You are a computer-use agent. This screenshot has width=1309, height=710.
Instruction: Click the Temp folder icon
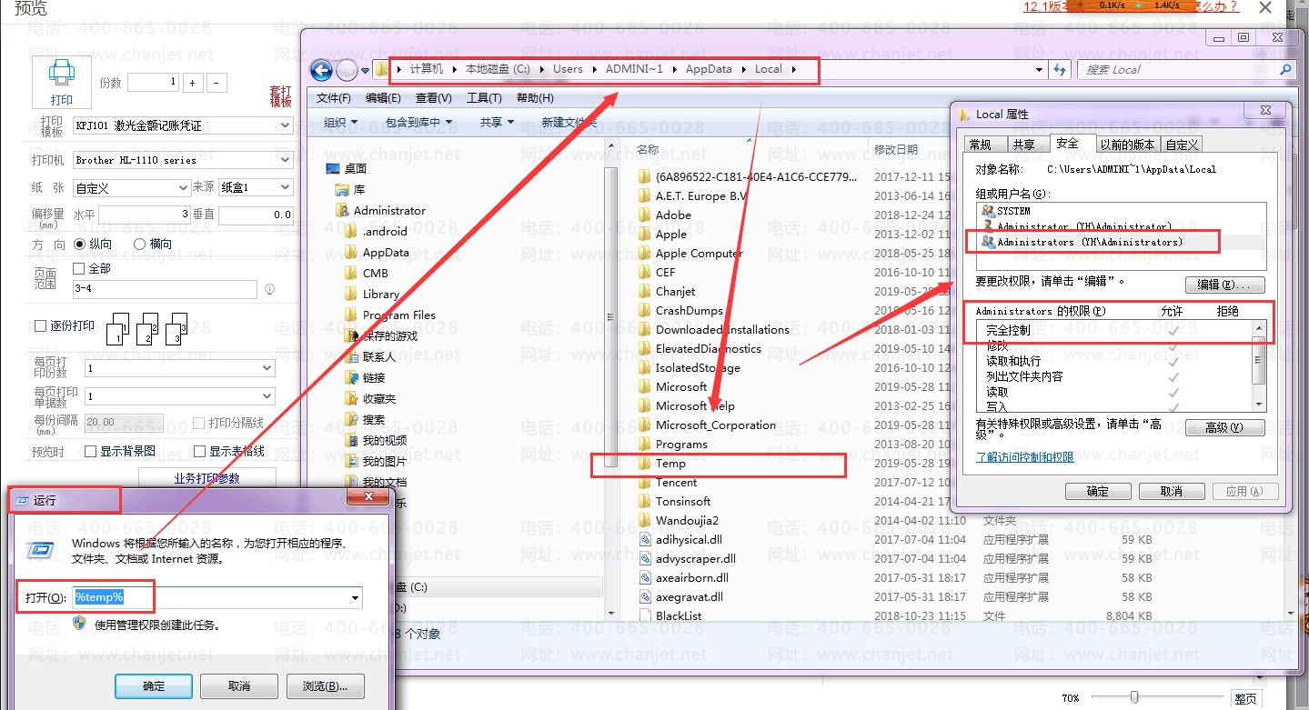[x=644, y=464]
